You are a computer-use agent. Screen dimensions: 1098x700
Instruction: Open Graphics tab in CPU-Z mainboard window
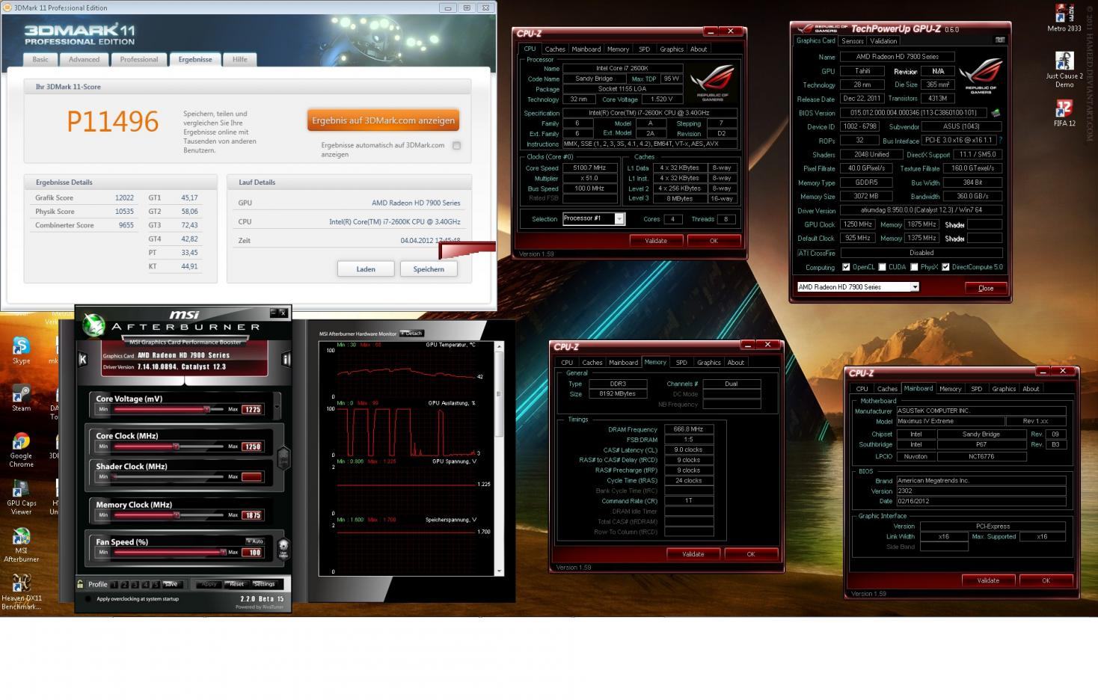pyautogui.click(x=1004, y=389)
